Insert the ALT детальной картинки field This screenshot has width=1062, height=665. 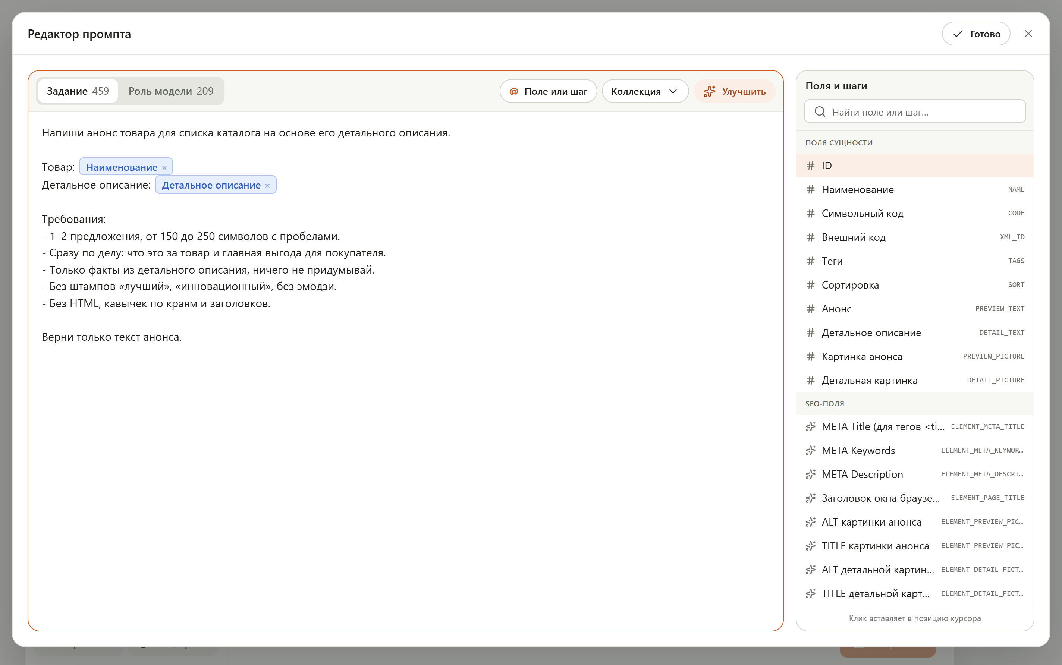[915, 570]
